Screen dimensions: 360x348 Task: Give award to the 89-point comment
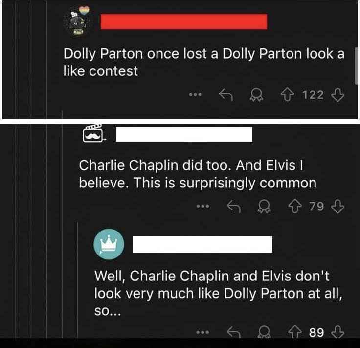[264, 332]
